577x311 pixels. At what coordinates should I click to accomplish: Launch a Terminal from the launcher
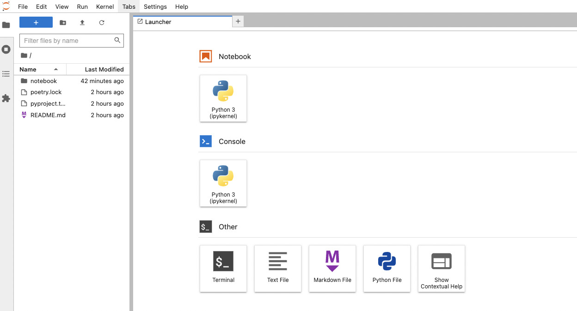pos(223,269)
